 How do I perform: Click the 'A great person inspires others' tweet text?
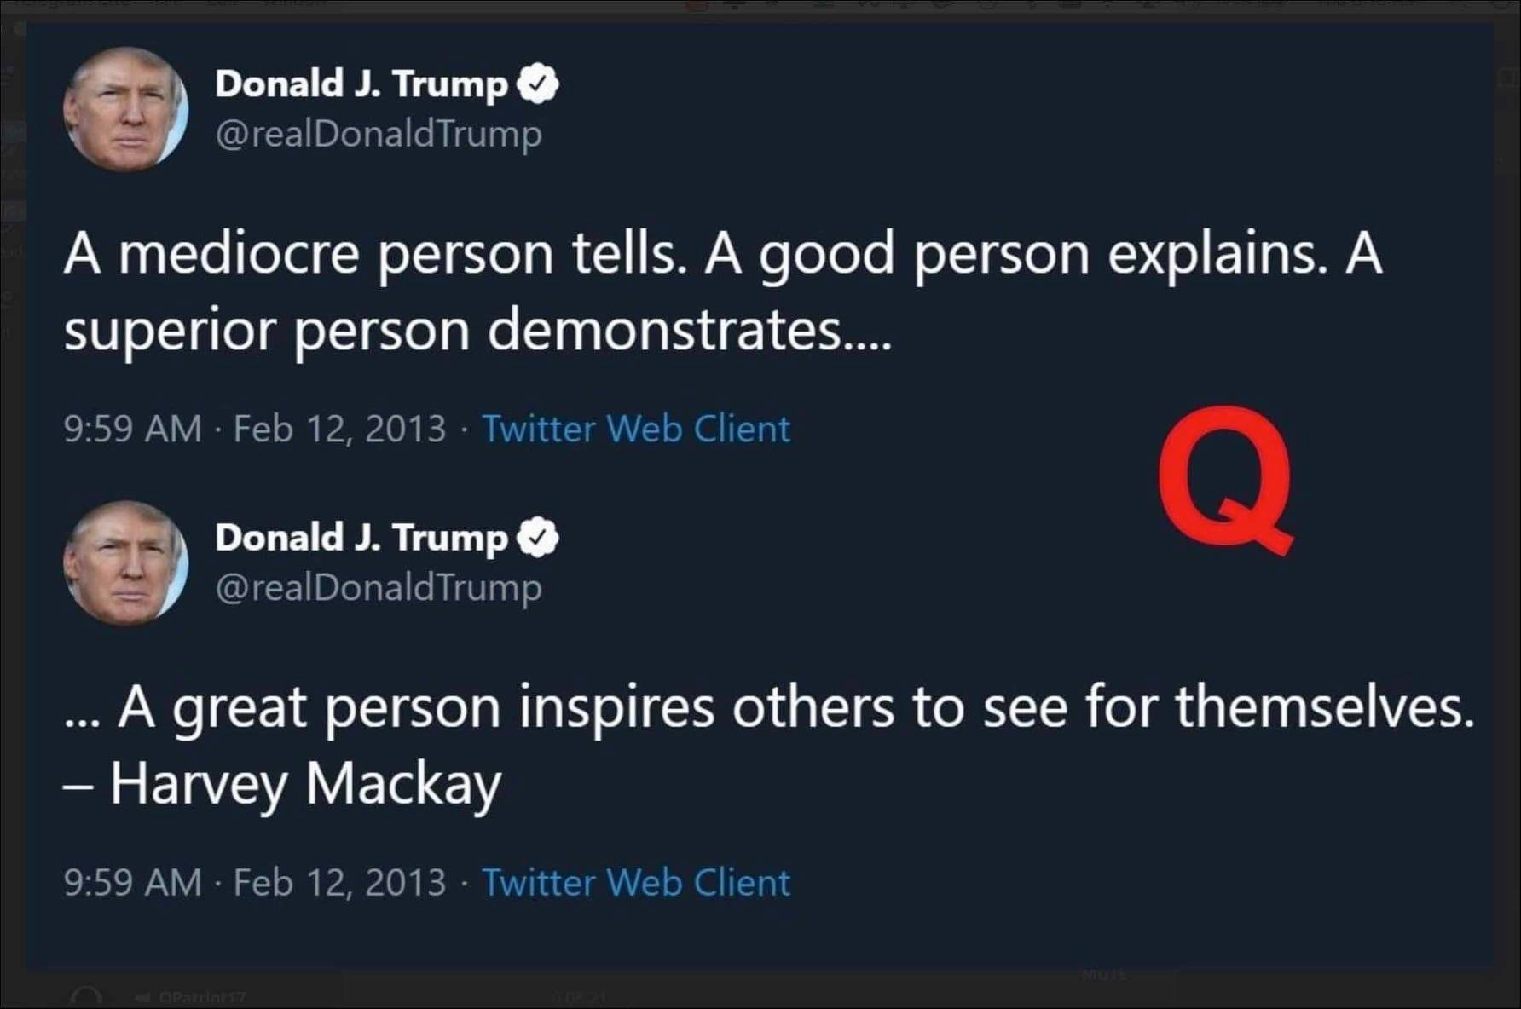click(x=767, y=707)
